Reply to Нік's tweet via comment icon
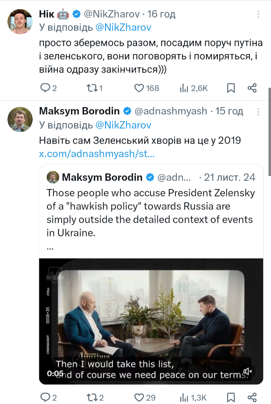The image size is (271, 404). (46, 88)
